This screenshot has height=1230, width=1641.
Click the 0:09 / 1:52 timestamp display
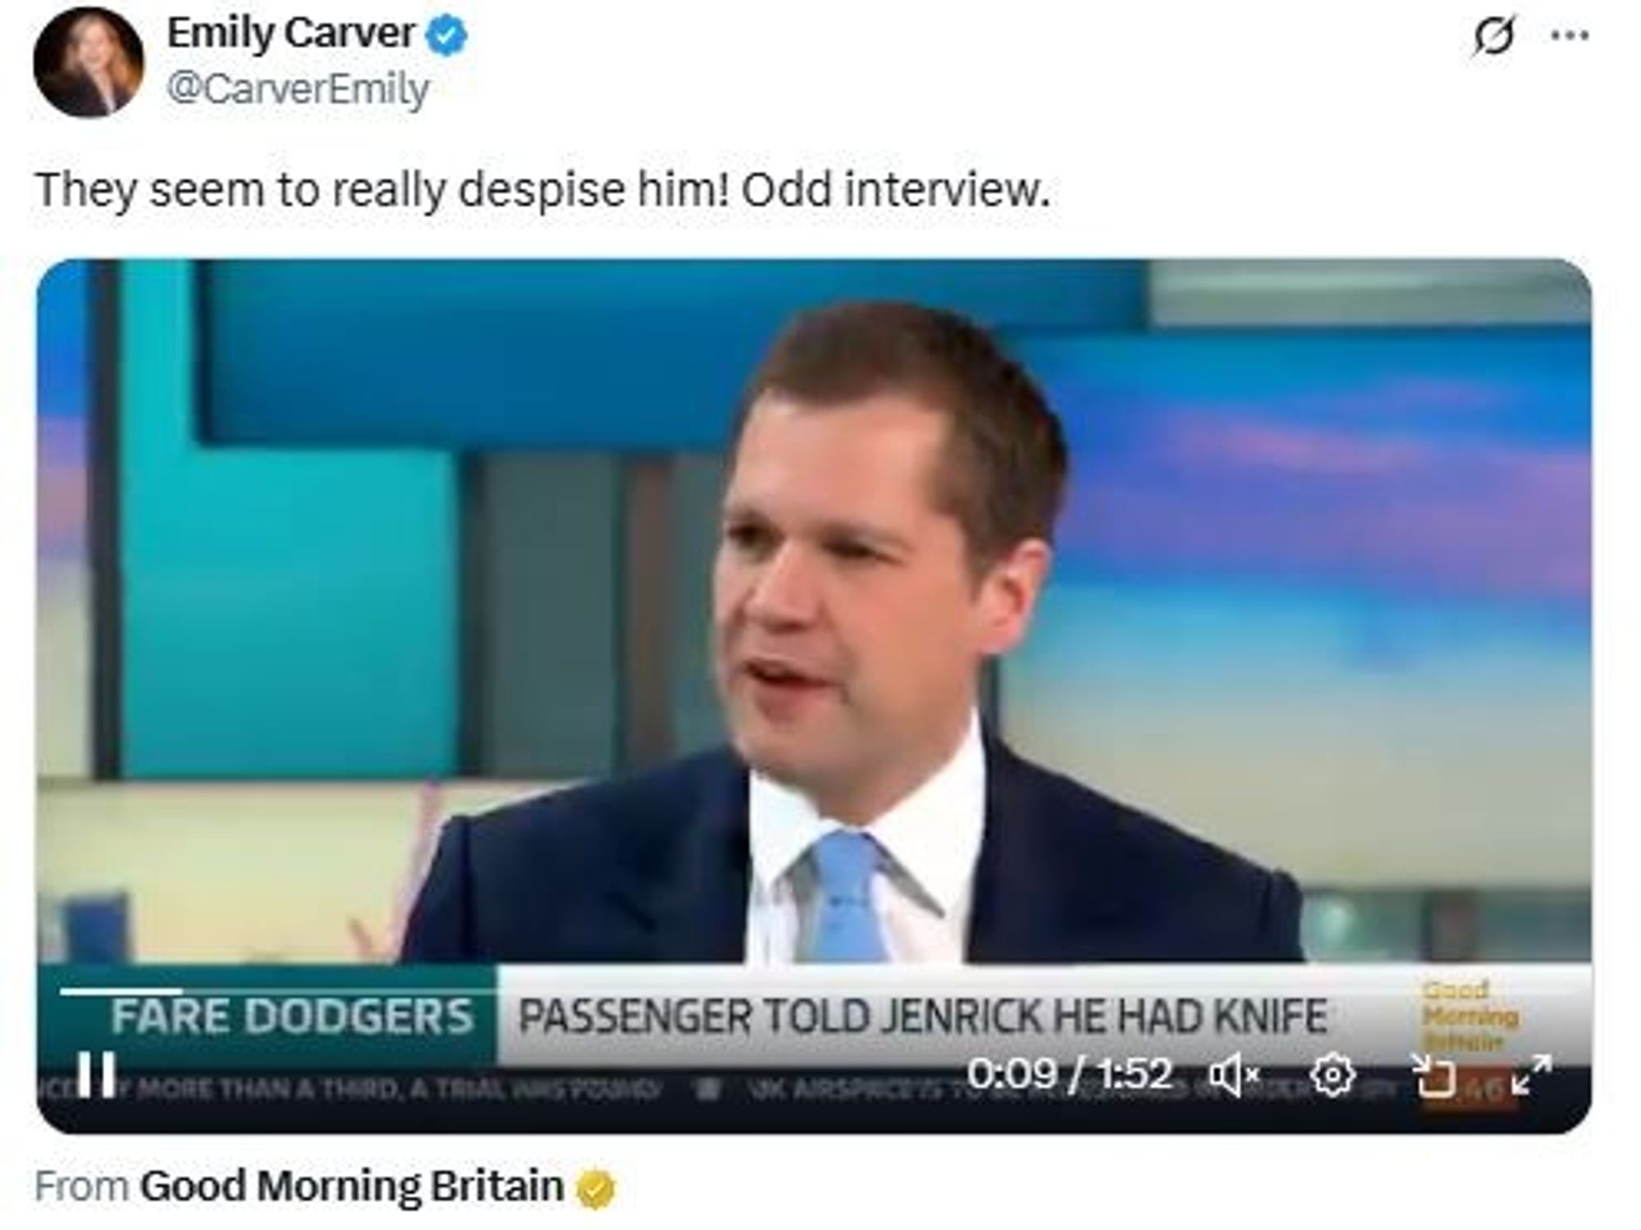click(x=1070, y=1073)
